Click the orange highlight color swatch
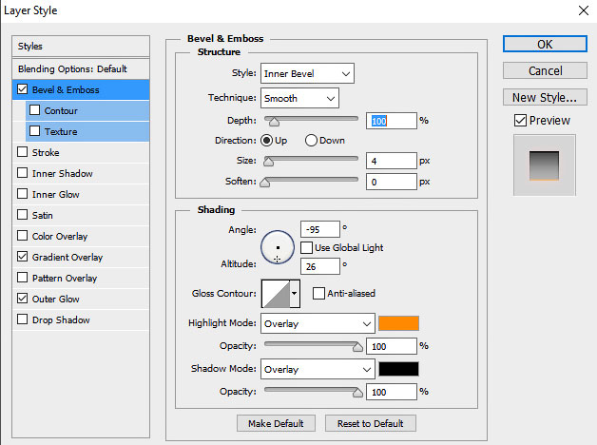 [398, 323]
